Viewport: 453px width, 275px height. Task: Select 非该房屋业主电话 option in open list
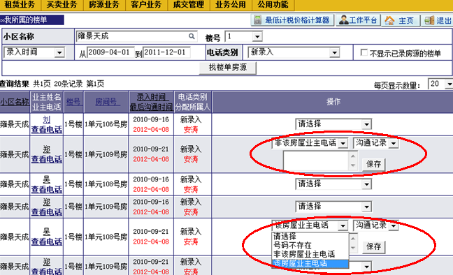[310, 255]
